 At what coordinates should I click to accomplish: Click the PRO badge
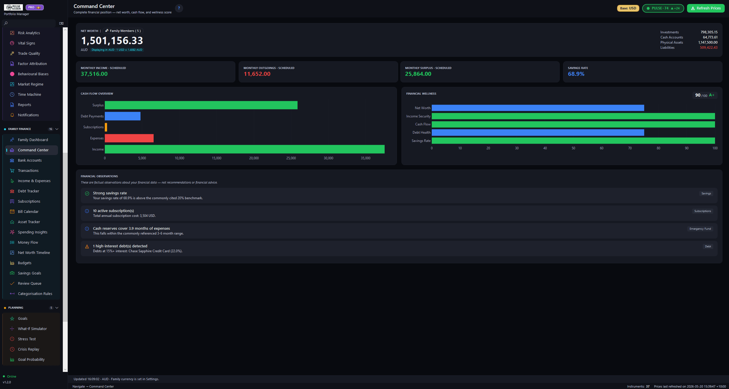click(x=35, y=7)
